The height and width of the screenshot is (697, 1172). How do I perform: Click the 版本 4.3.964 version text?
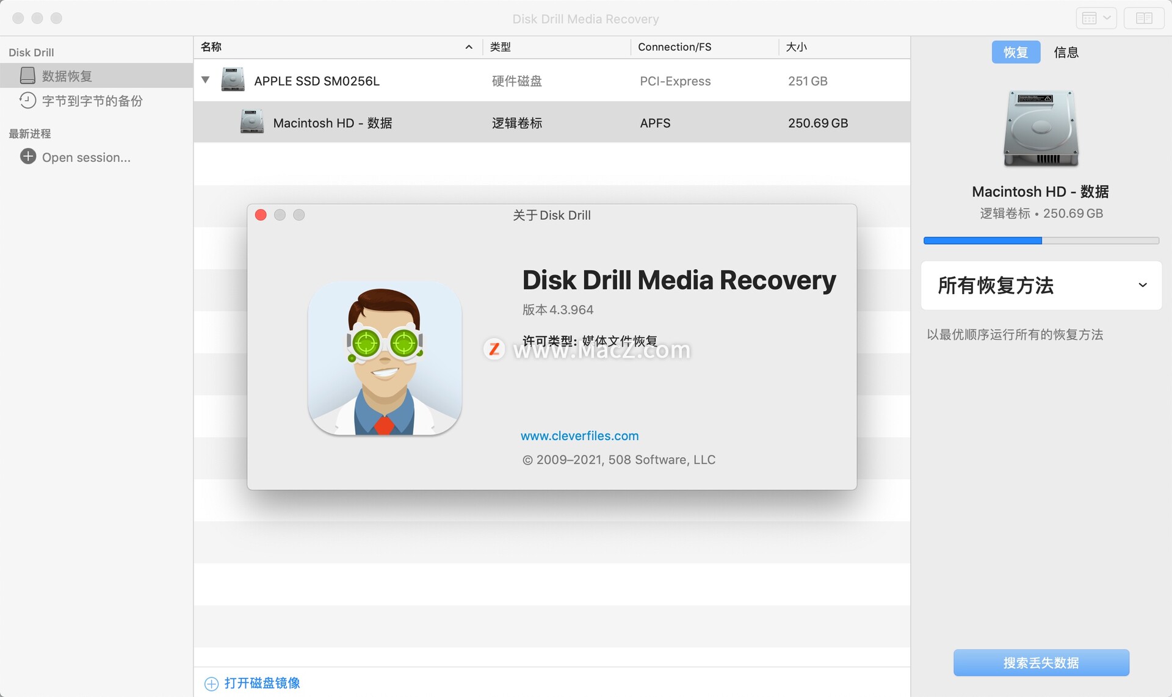(558, 309)
